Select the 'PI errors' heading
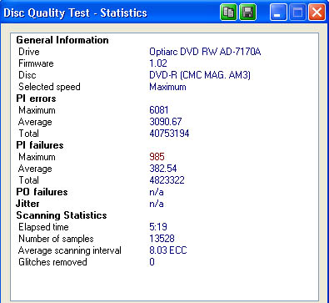This screenshot has width=329, height=303. [x=36, y=98]
